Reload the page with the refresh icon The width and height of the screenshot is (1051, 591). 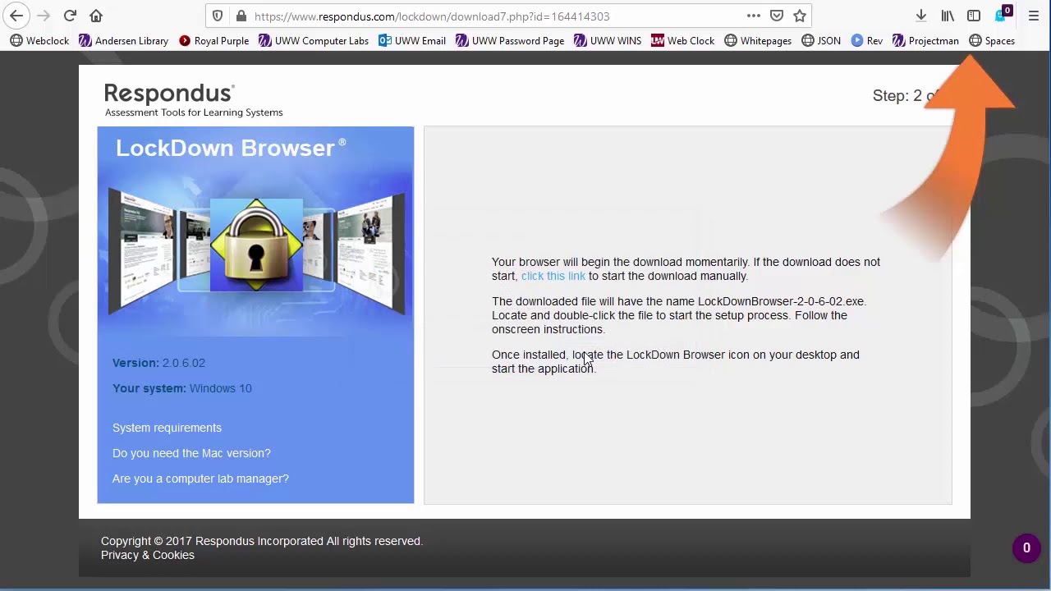pos(70,16)
